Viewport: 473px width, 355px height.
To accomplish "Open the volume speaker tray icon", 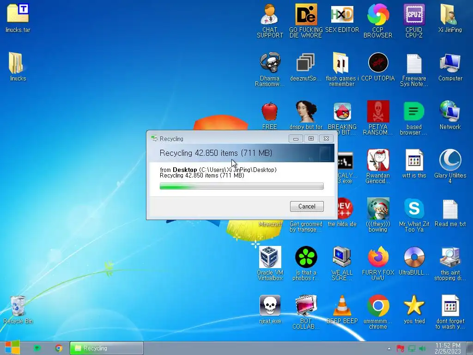I will tap(422, 349).
